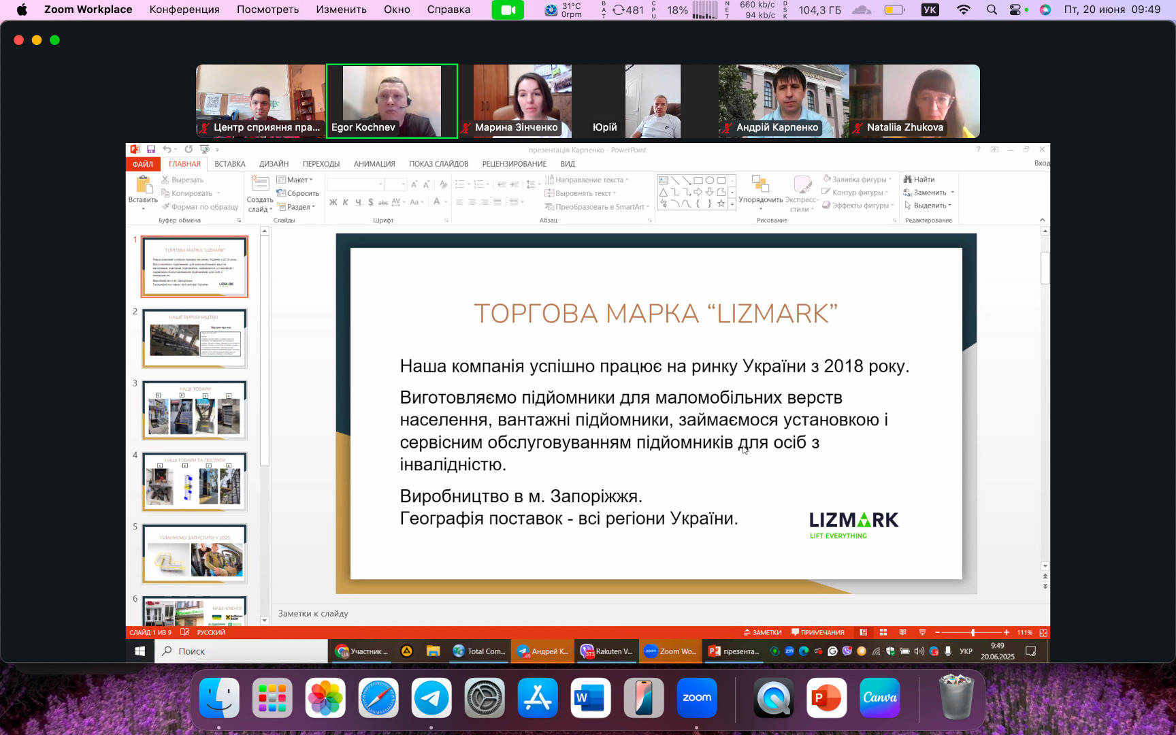This screenshot has width=1176, height=735.
Task: Open the Конференция menu in menu bar
Action: [184, 10]
